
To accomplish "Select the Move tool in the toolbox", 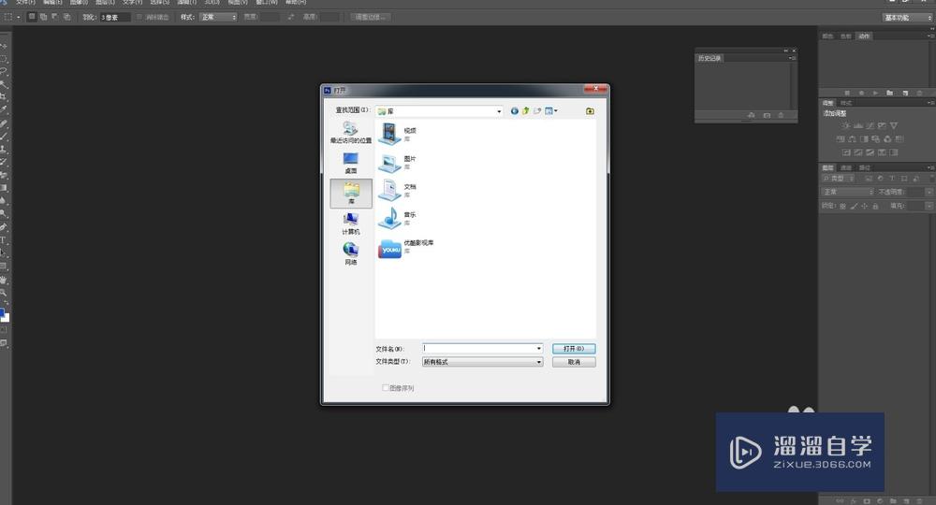I will point(4,46).
